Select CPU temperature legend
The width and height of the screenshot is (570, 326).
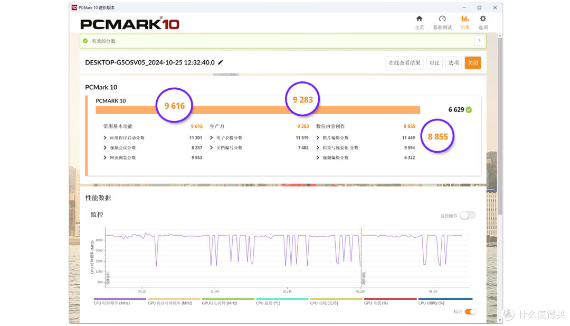click(282, 301)
